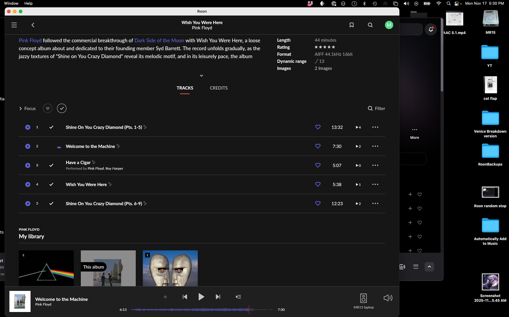Open the queue icon in playback bar

pos(238,297)
